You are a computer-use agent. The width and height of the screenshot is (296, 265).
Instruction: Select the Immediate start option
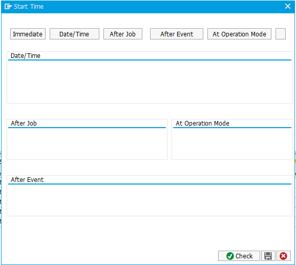[28, 34]
